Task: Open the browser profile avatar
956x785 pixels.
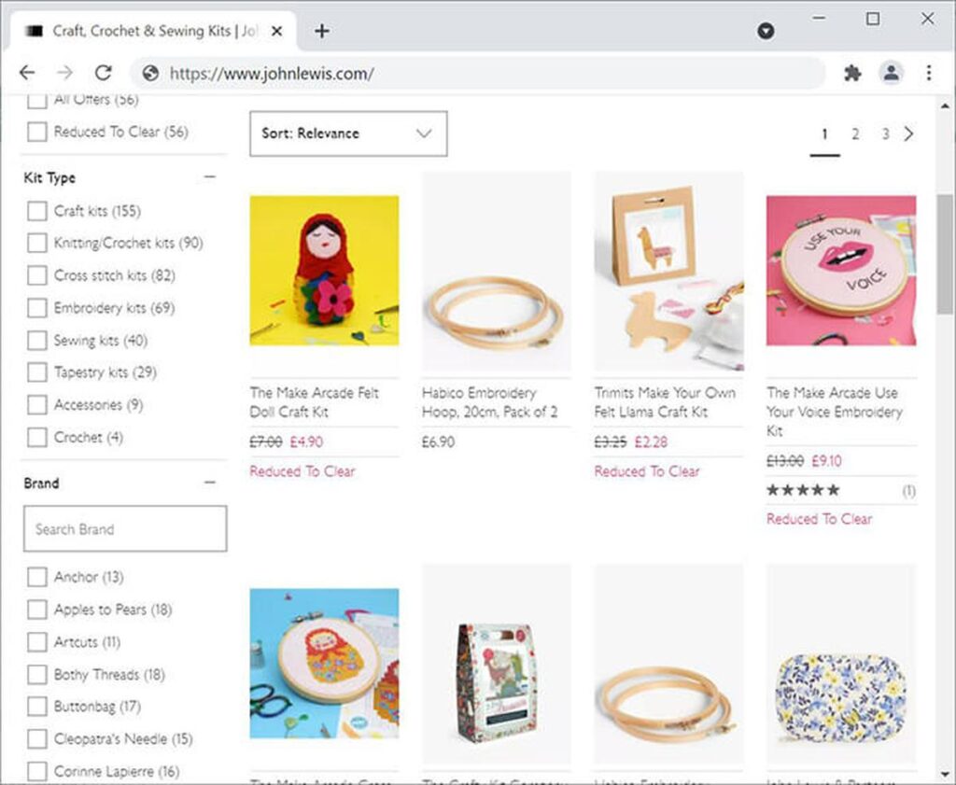Action: (893, 73)
